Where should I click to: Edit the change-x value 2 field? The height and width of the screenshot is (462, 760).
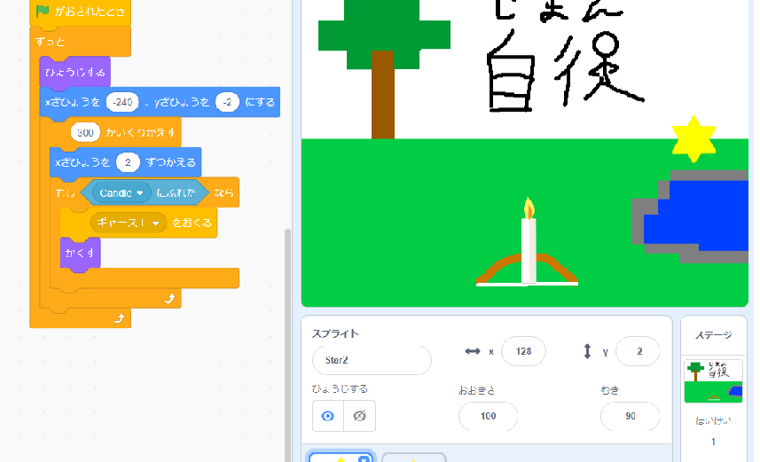[x=128, y=162]
